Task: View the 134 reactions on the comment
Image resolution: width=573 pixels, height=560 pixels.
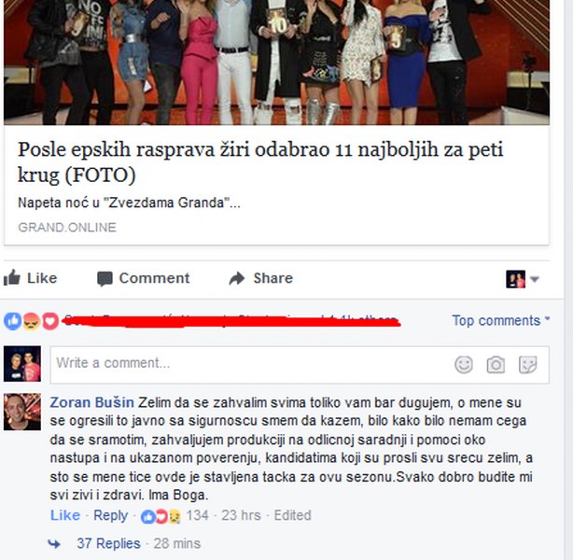Action: 175,515
